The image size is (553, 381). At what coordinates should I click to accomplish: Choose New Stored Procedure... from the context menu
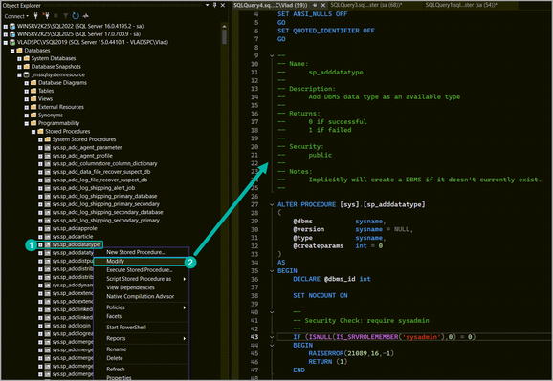(x=141, y=252)
